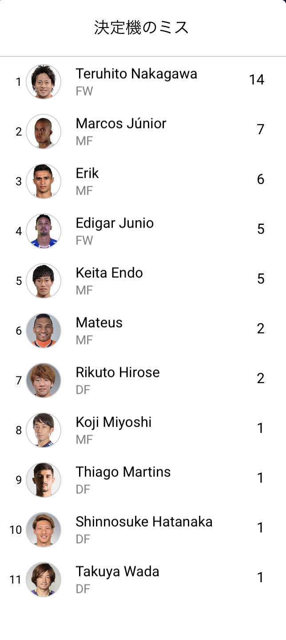This screenshot has width=286, height=640.
Task: Tap Koji Miyoshi's avatar image
Action: pyautogui.click(x=44, y=430)
